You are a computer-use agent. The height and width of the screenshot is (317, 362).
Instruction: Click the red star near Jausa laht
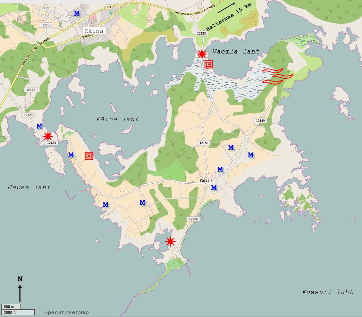[48, 136]
